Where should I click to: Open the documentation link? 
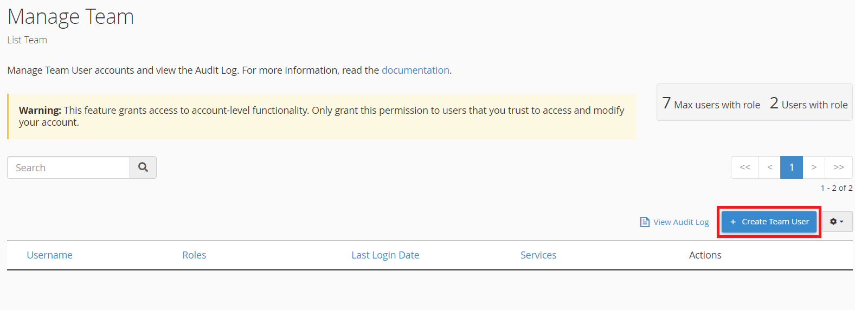[415, 70]
